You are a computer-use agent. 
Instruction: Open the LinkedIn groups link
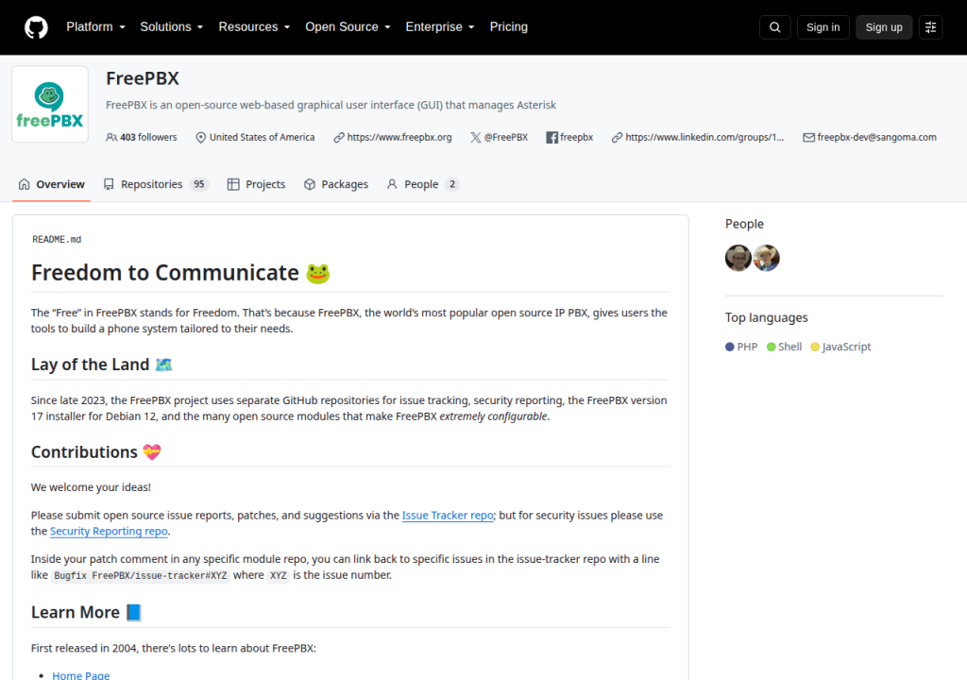click(x=704, y=137)
